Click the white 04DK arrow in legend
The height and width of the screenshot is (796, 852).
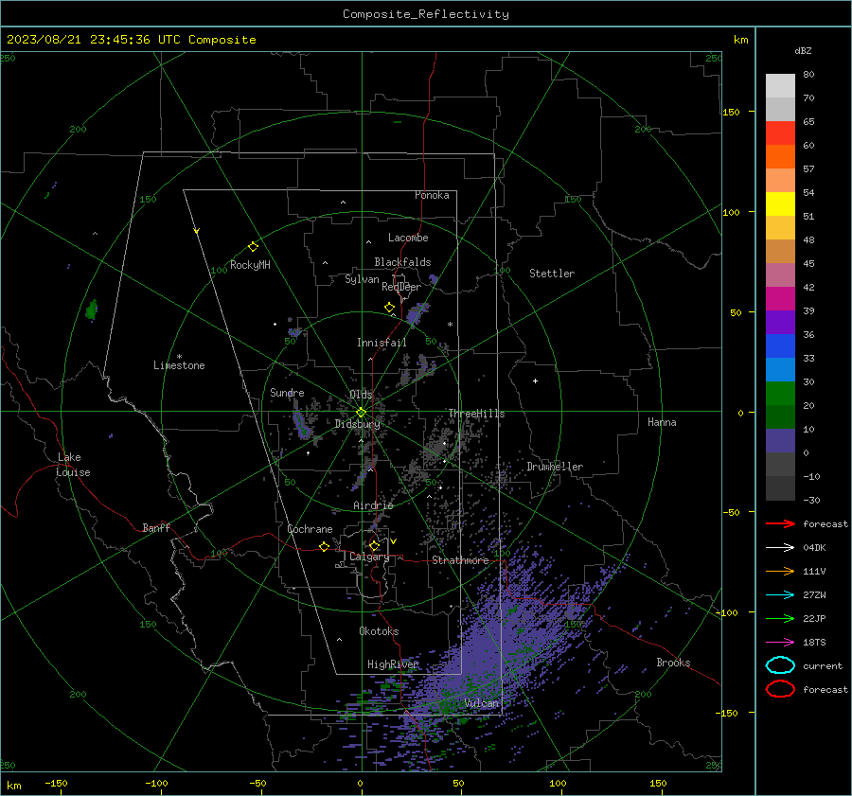(x=780, y=547)
